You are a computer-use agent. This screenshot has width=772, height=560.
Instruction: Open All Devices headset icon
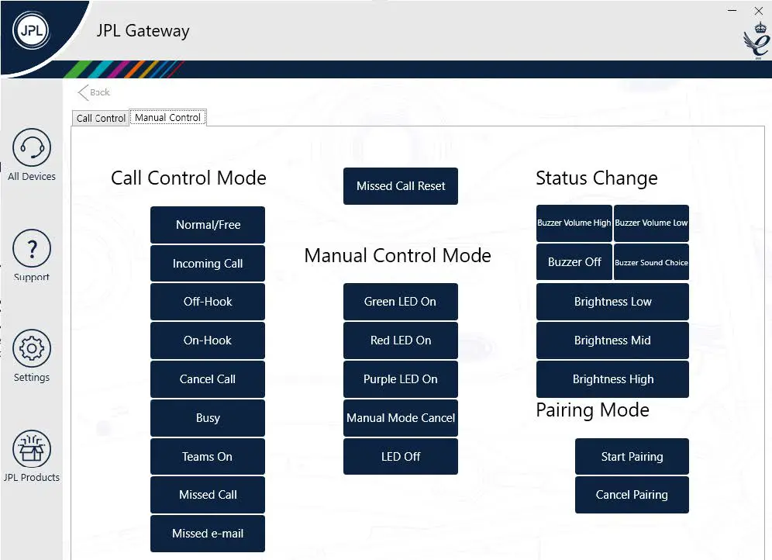(x=32, y=148)
